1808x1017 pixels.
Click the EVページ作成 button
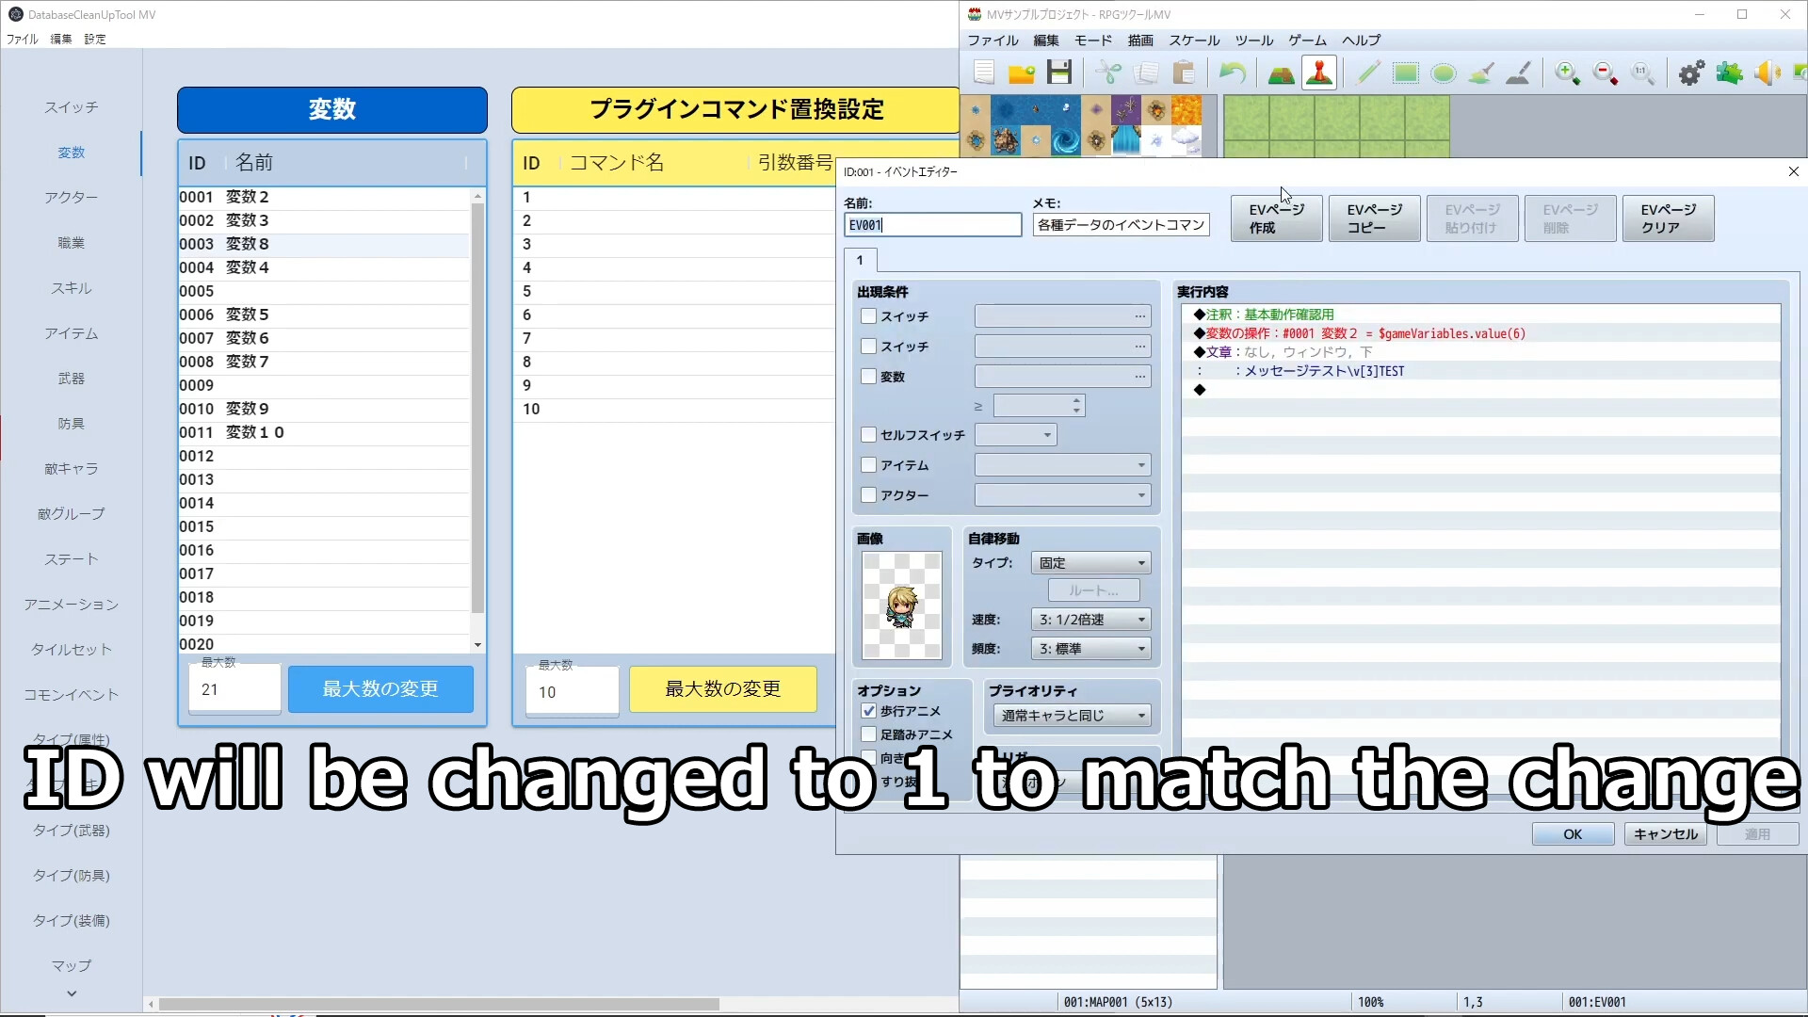[1275, 218]
